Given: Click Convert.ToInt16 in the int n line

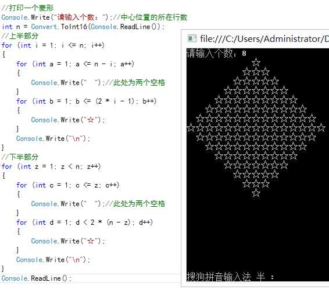Looking at the screenshot, I should 59,27.
